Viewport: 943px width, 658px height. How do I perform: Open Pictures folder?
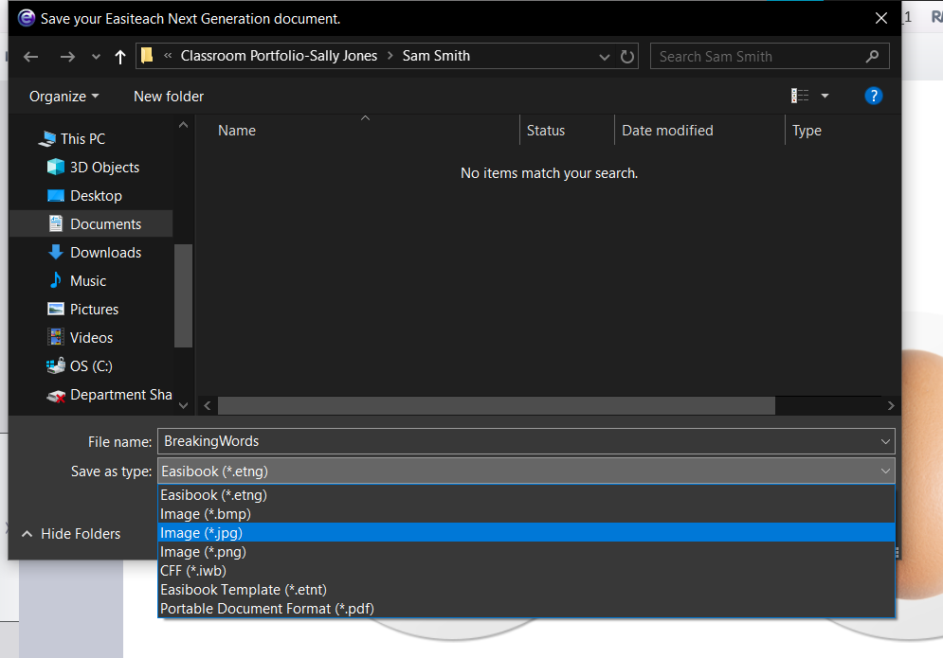coord(94,309)
